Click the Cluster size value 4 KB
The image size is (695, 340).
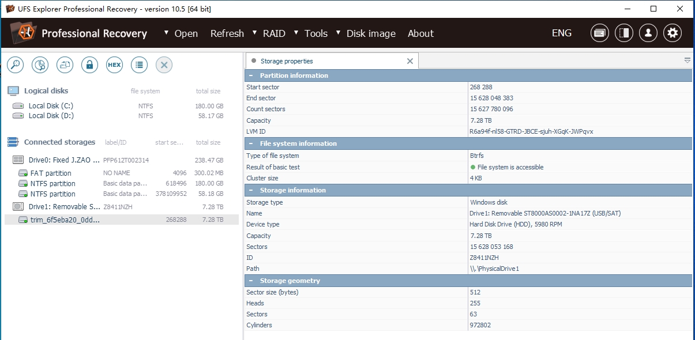(476, 179)
